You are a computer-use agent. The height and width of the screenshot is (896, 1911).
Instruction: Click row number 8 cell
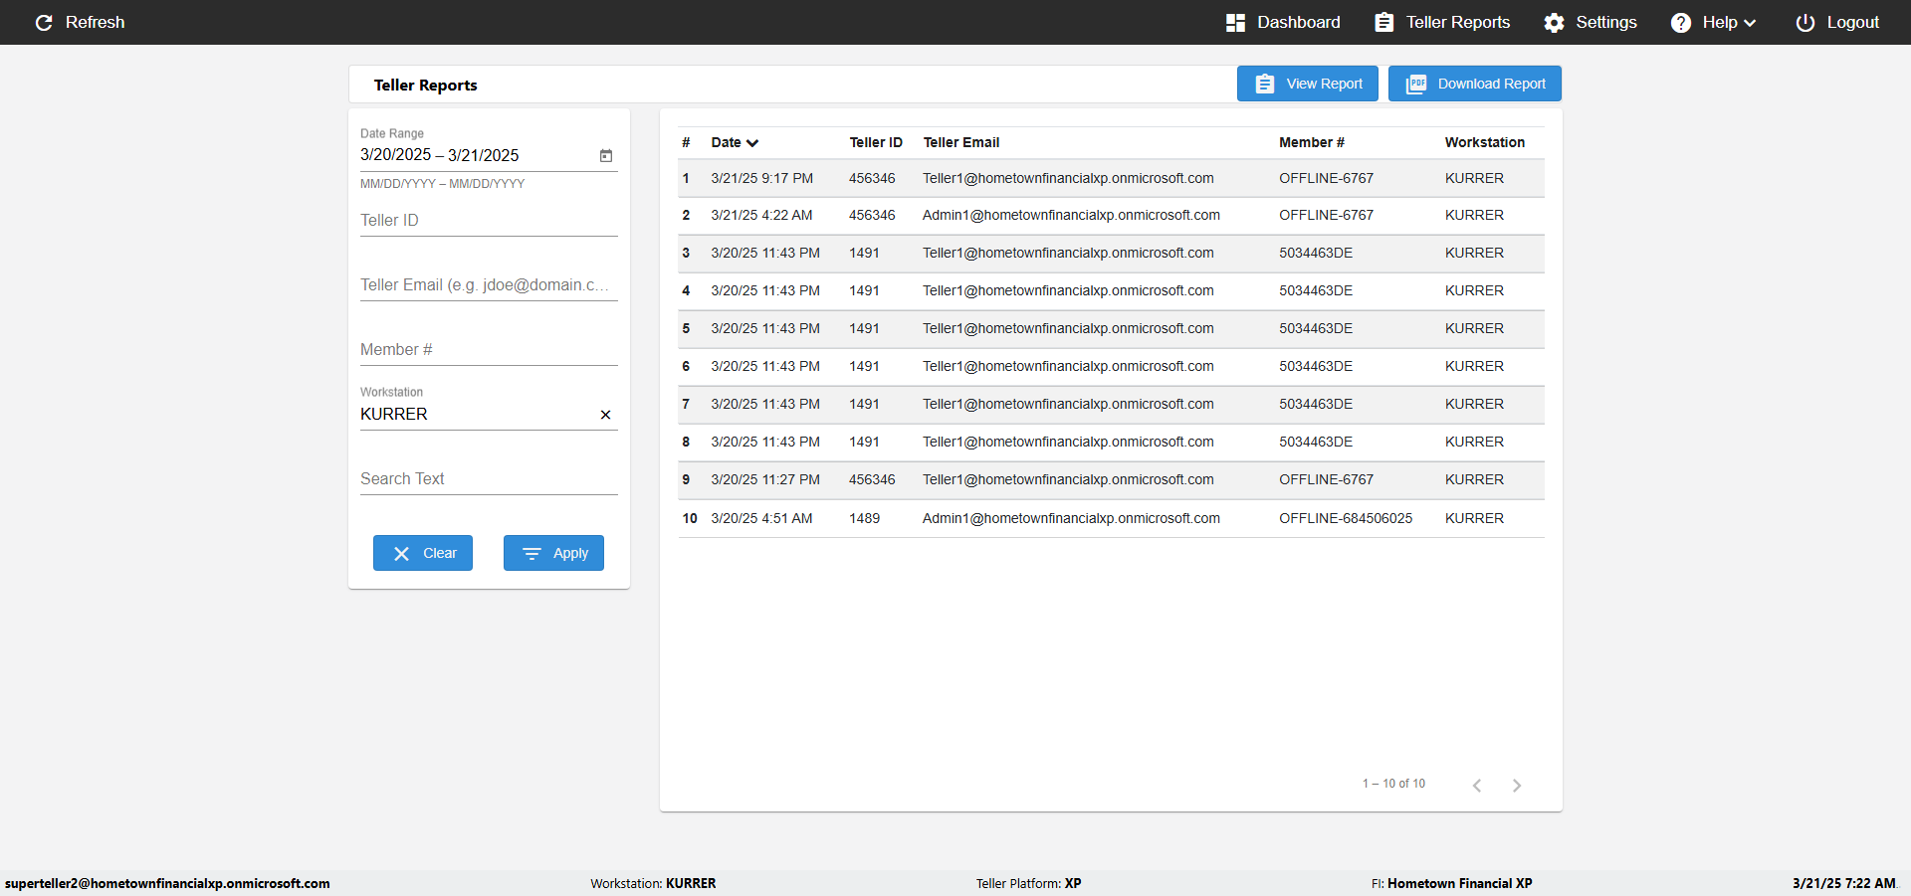coord(686,442)
